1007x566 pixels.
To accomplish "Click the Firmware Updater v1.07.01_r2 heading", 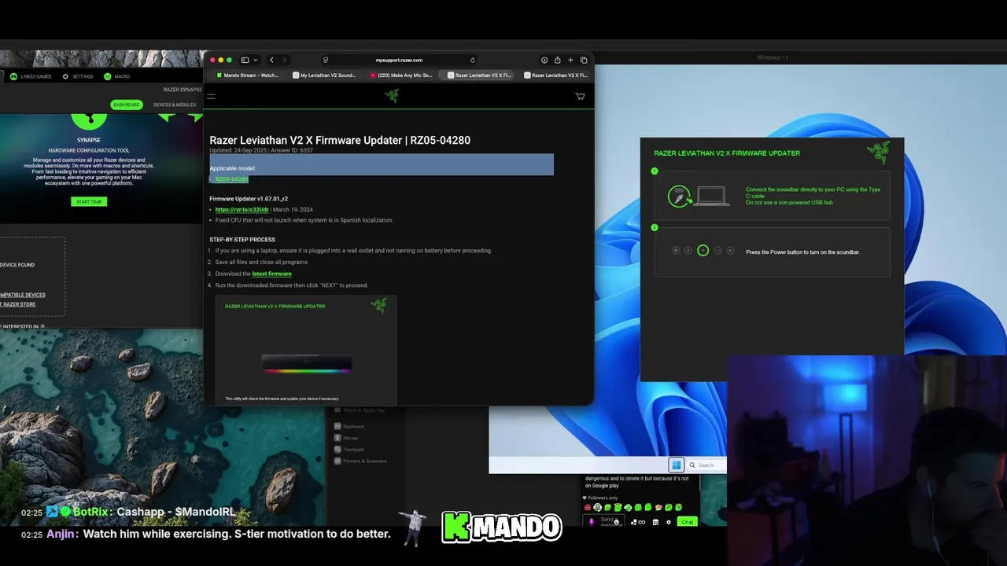I will pos(249,199).
